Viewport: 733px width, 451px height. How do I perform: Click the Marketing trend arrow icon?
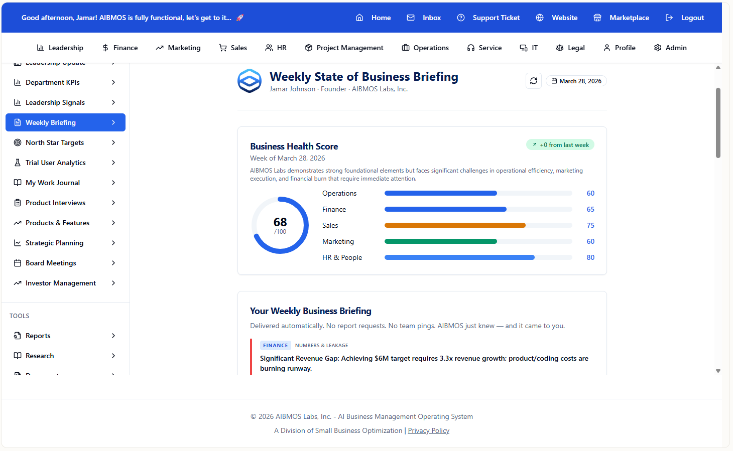click(160, 48)
